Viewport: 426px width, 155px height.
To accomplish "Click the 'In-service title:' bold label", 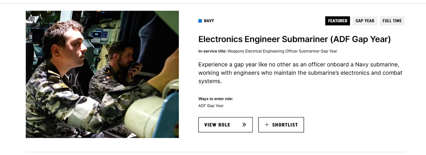I will point(212,51).
